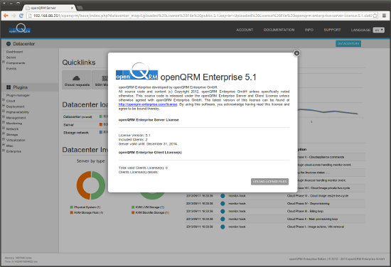Image resolution: width=391 pixels, height=267 pixels.
Task: Click the Upload License Files button
Action: (270, 182)
